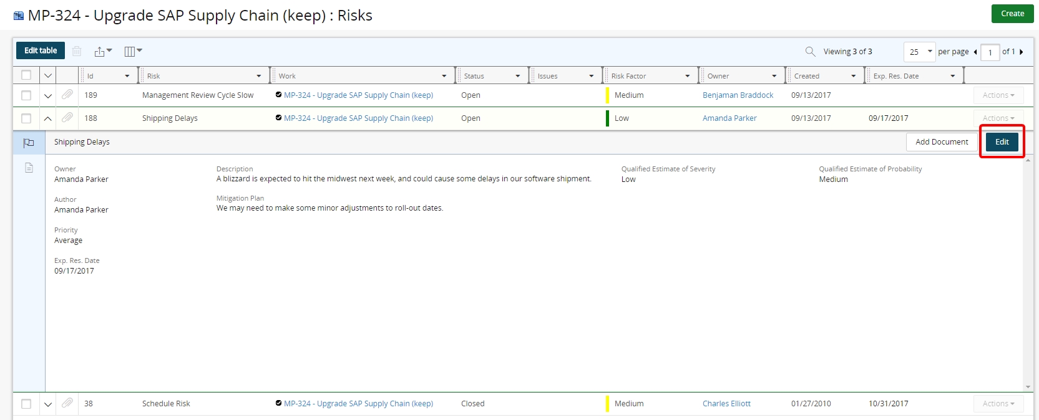Open the 25 per page dropdown

coord(920,52)
